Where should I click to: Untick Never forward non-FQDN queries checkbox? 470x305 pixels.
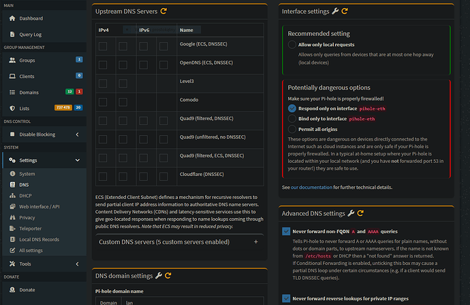pos(286,231)
